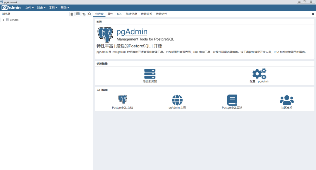The height and width of the screenshot is (170, 316).
Task: Click the large pgAdmin heading text
Action: pos(132,32)
